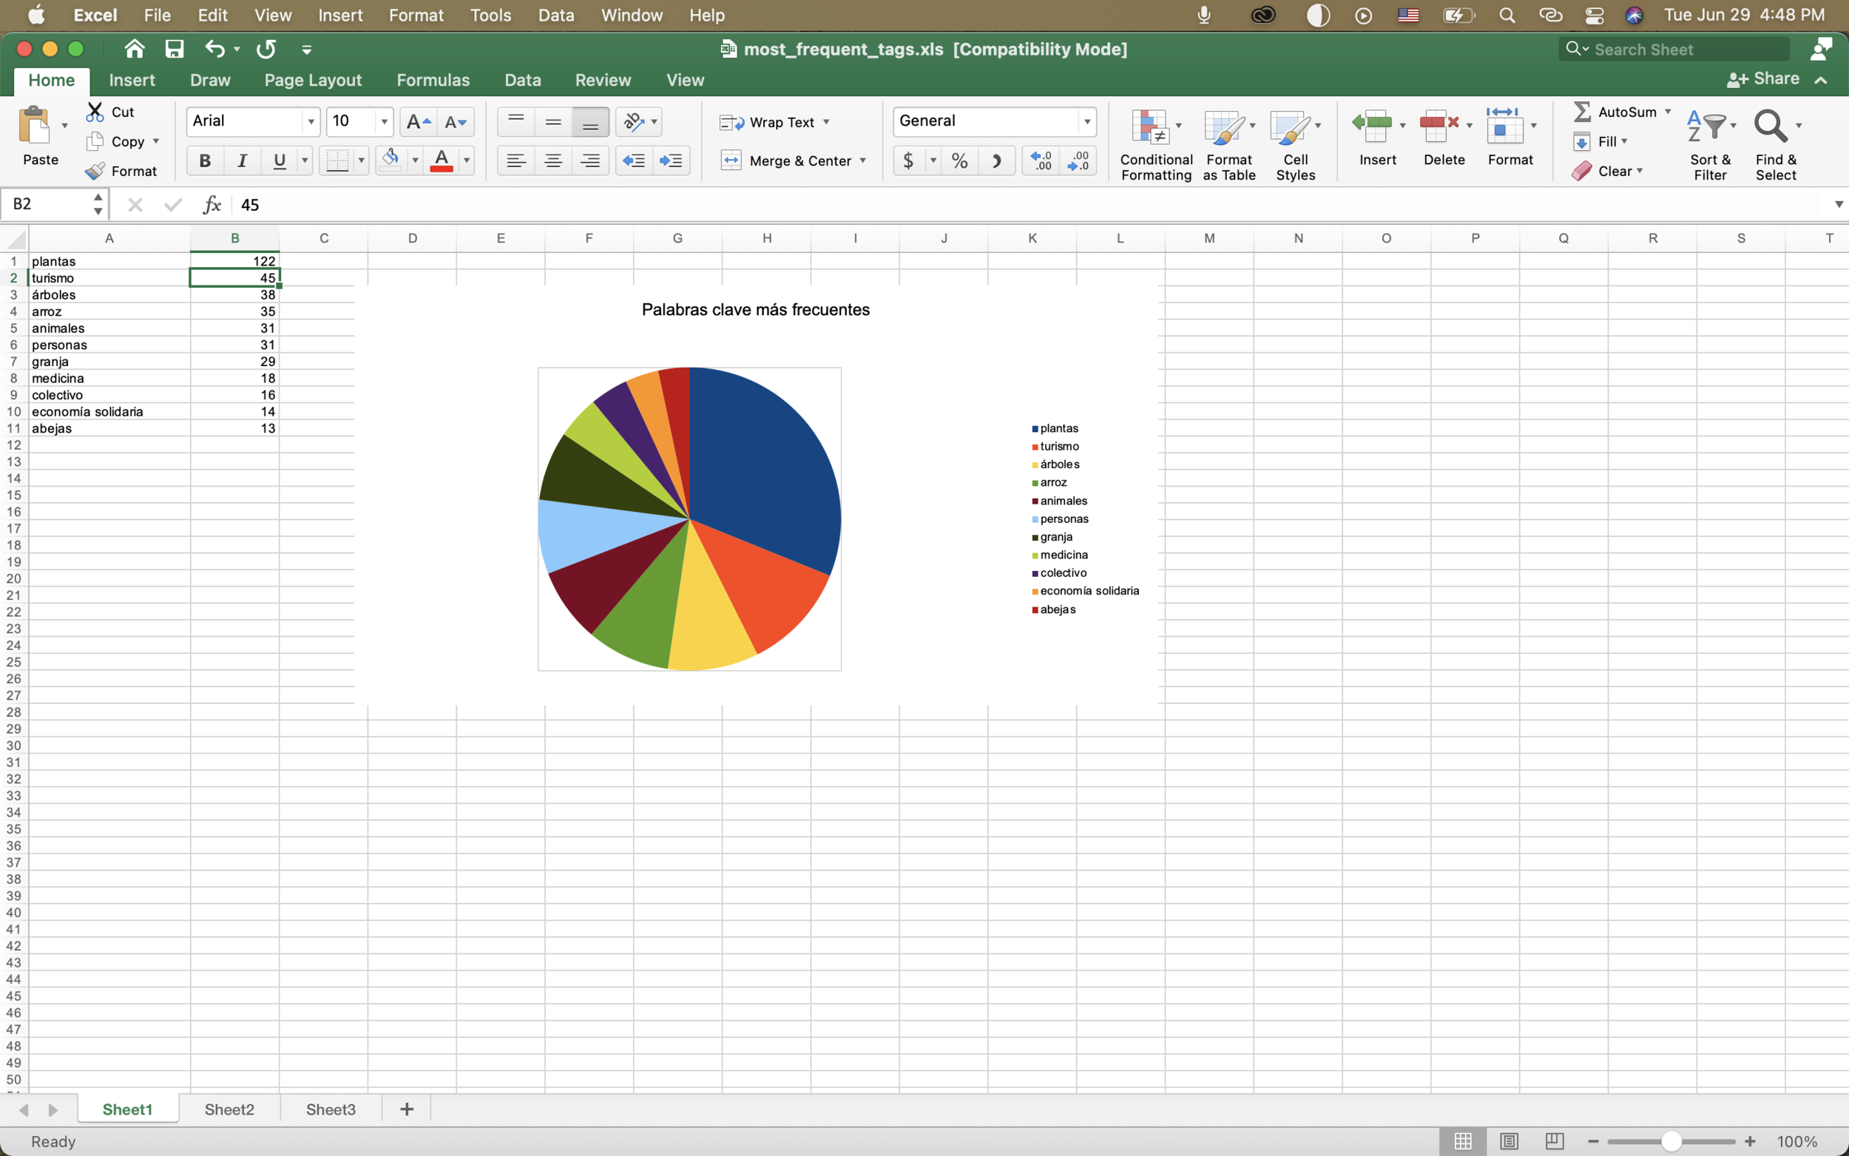Toggle bold formatting on cell B2

pyautogui.click(x=203, y=160)
